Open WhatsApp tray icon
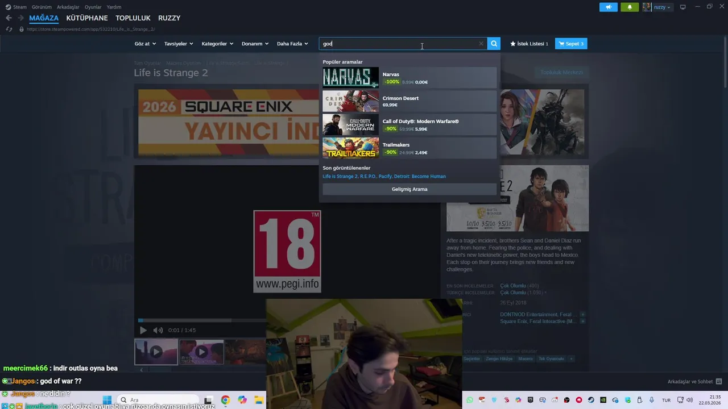This screenshot has height=409, width=728. pos(470,400)
